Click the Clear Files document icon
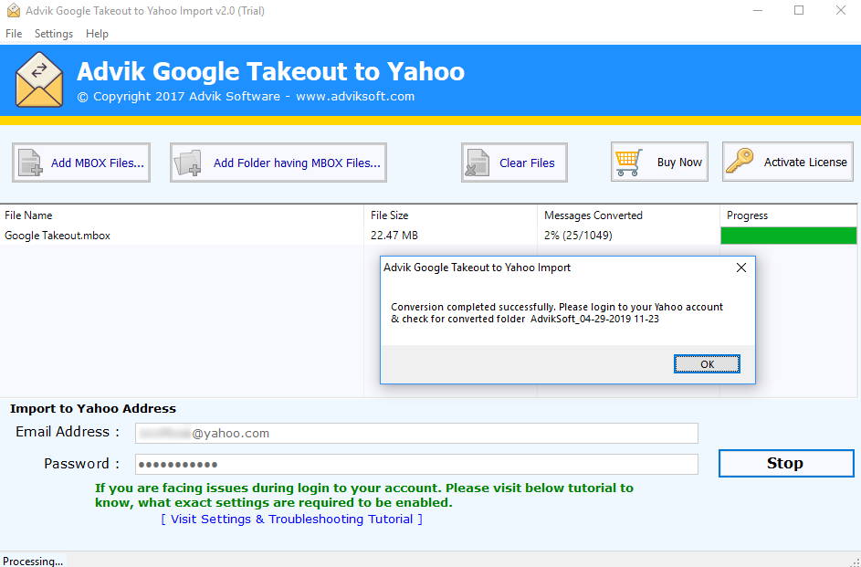This screenshot has width=861, height=567. [478, 163]
